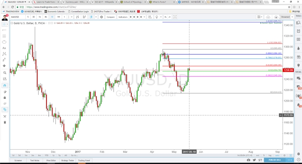Select the candles chart style
The height and width of the screenshot is (164, 302).
pos(91,17)
